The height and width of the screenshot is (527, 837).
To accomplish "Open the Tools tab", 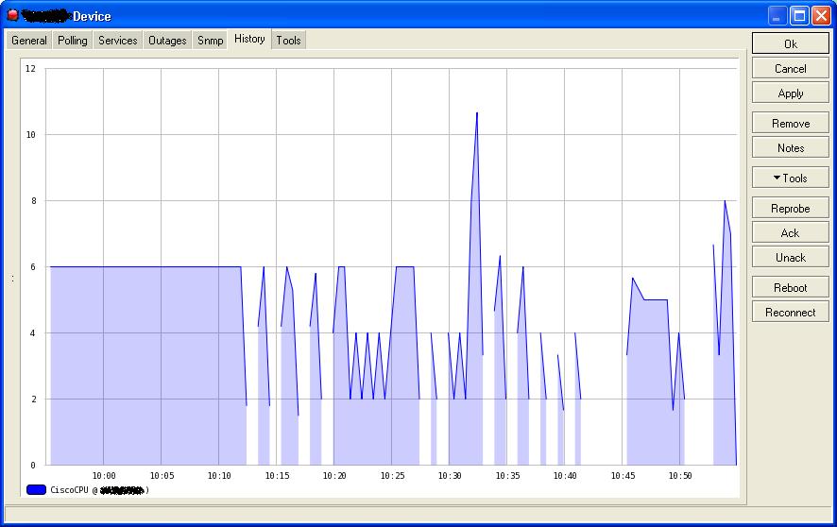I will coord(289,41).
